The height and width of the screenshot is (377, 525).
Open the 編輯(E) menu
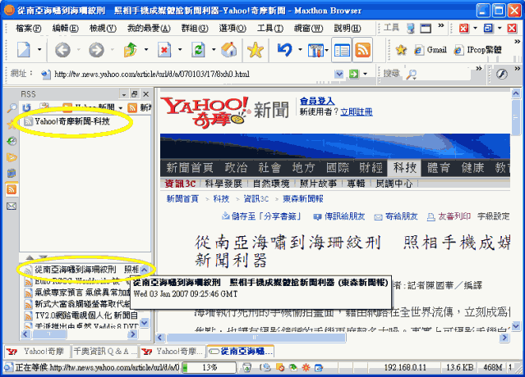tap(65, 29)
